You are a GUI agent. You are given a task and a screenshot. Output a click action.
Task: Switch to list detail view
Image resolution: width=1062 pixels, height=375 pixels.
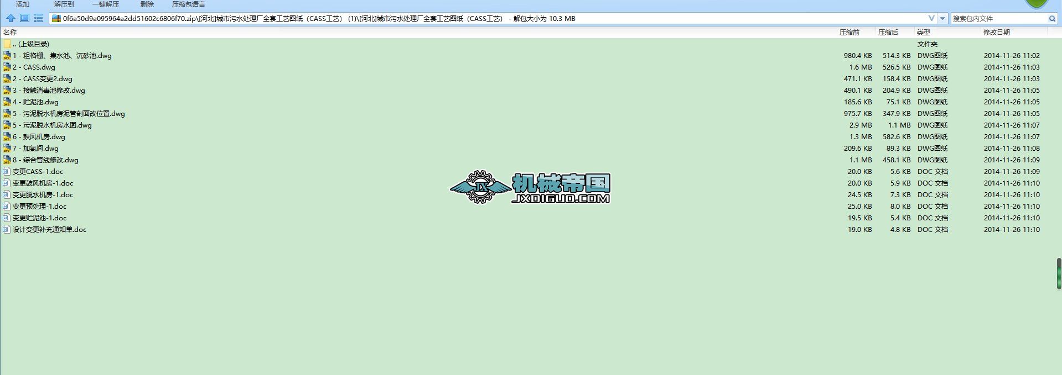click(38, 18)
